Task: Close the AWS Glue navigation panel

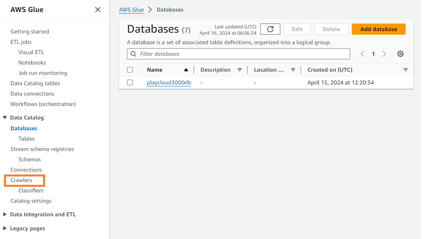Action: pos(98,10)
